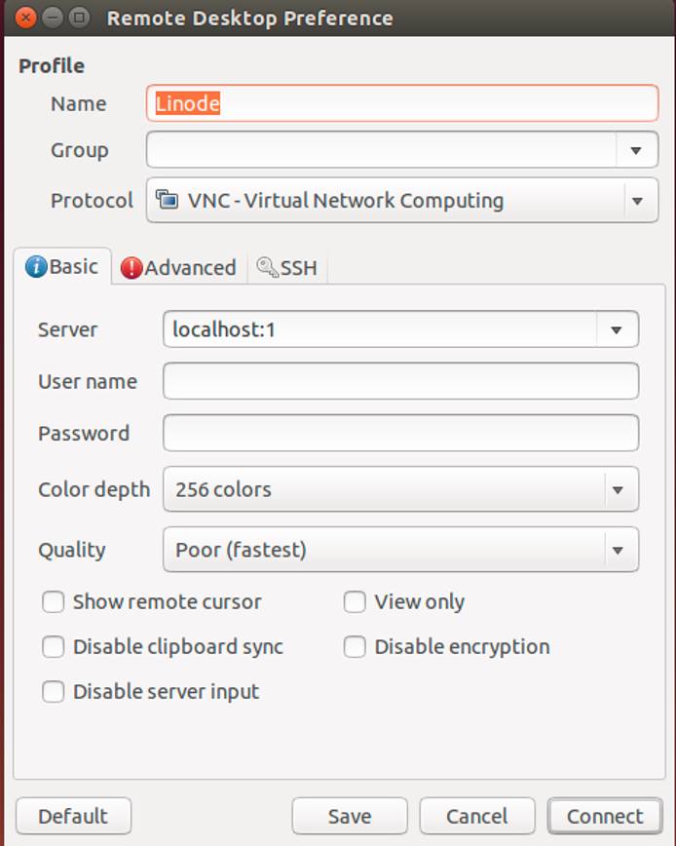
Task: Save the Linode profile
Action: point(350,816)
